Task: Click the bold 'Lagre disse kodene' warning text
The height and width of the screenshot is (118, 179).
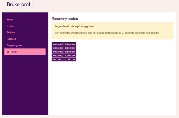Action: coord(75,26)
